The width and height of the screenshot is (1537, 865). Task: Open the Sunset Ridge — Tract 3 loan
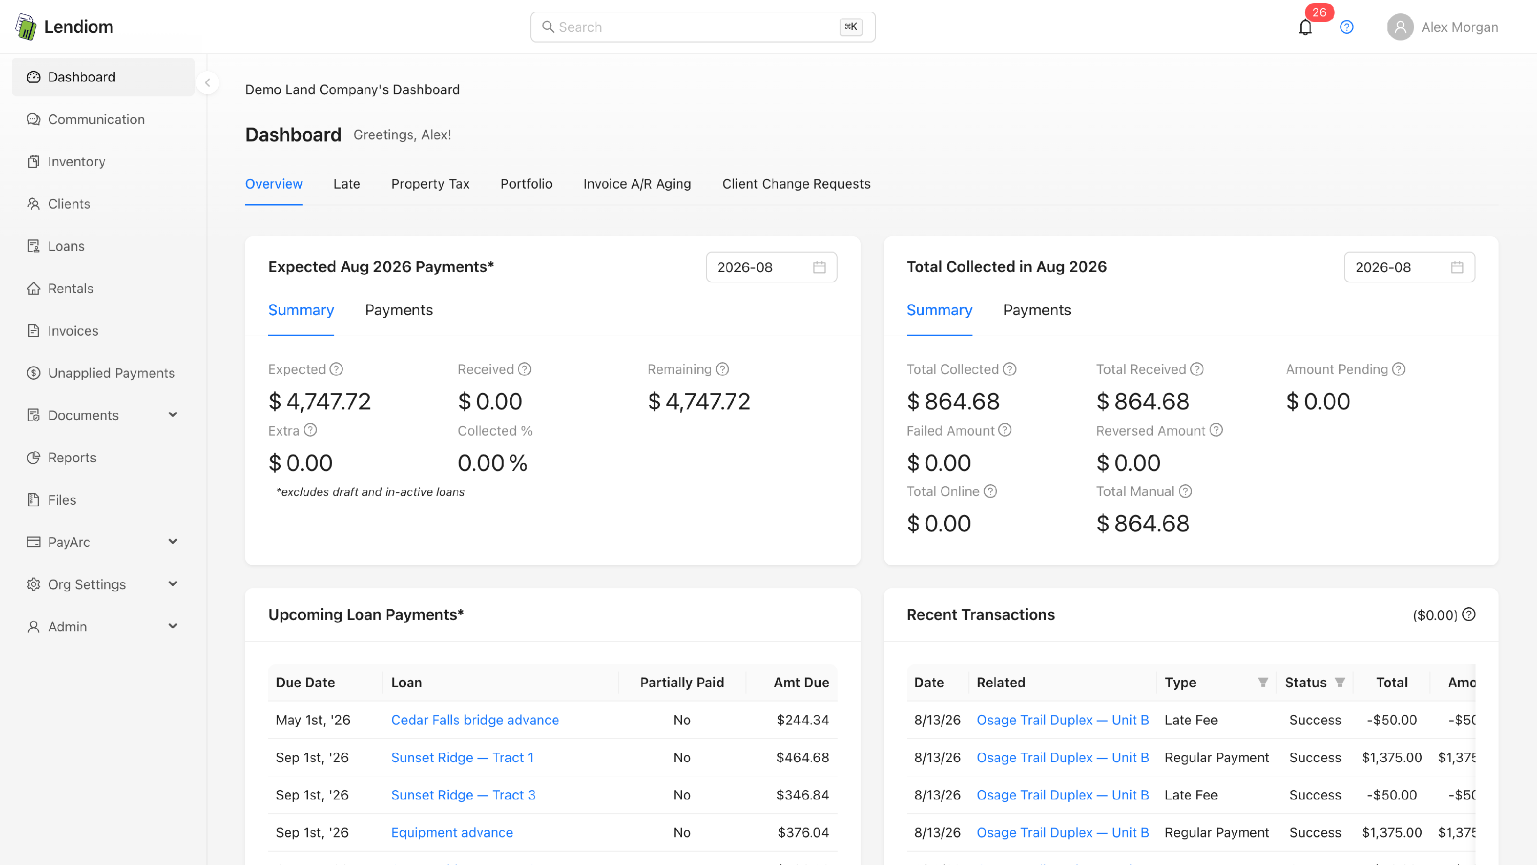[x=464, y=795]
